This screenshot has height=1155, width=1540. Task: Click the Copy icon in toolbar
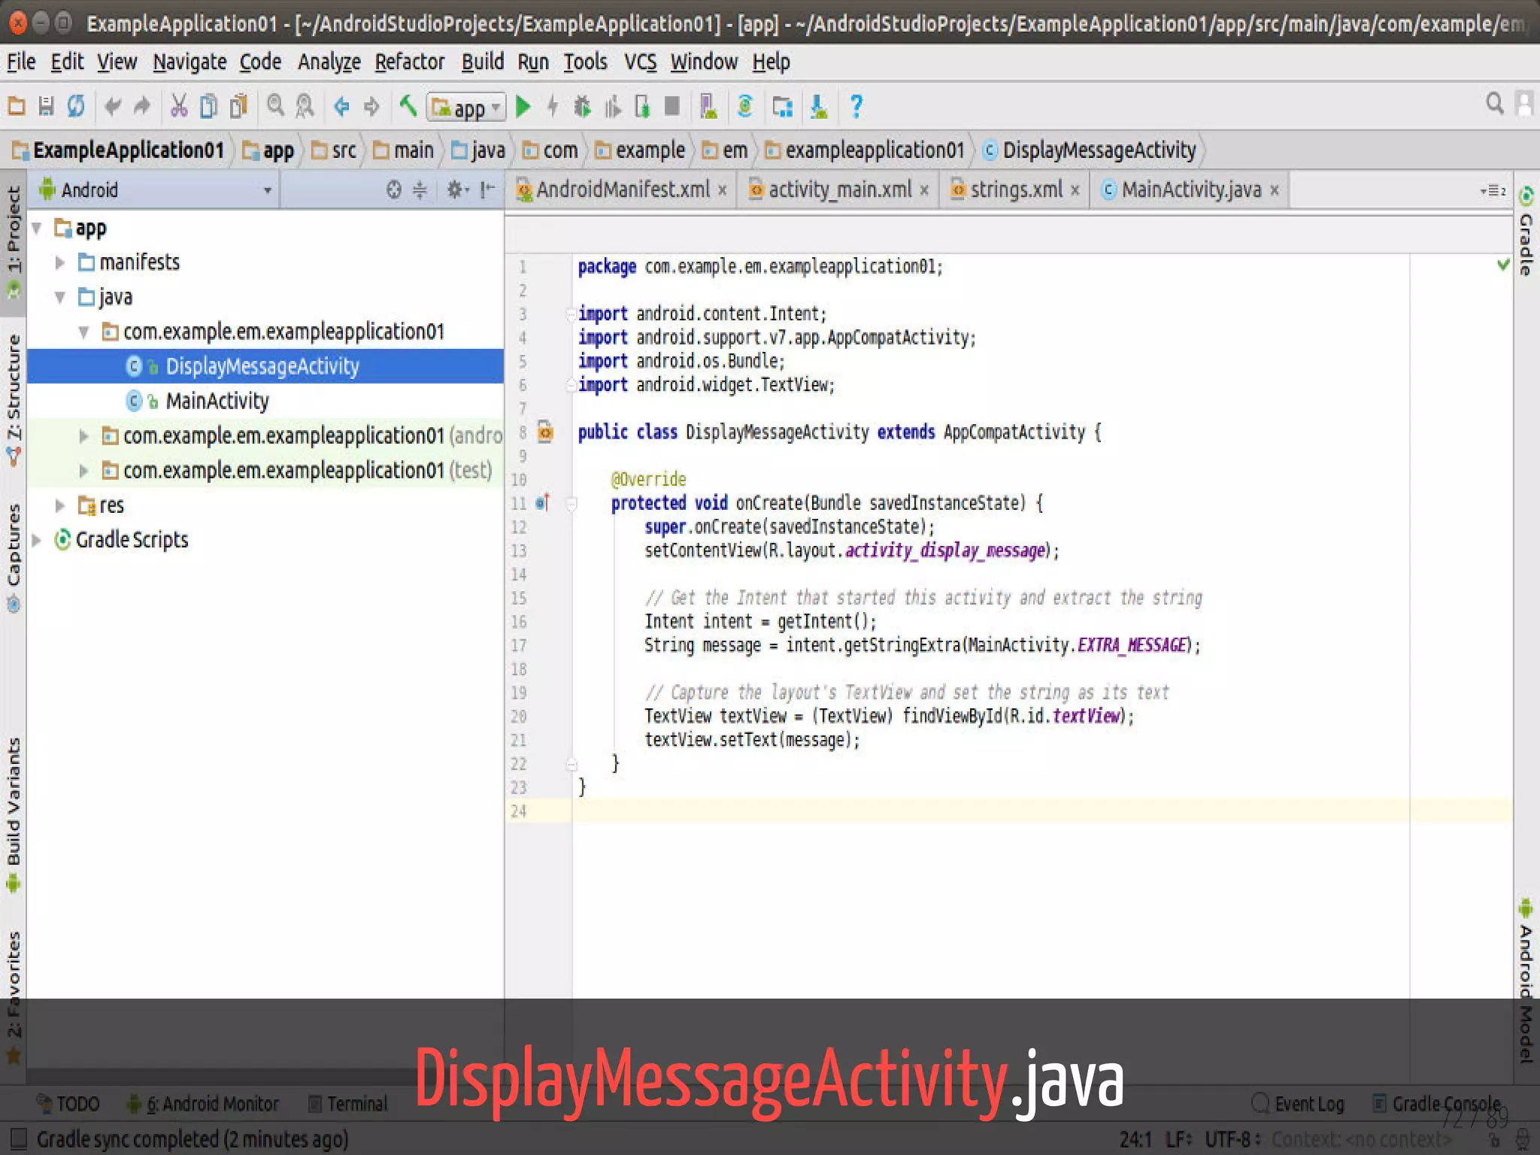209,106
